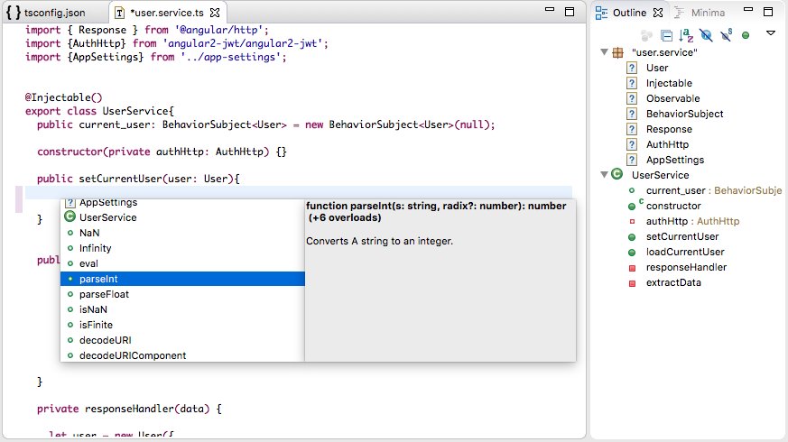Select current_user field in Outline
788x442 pixels.
pyautogui.click(x=714, y=190)
